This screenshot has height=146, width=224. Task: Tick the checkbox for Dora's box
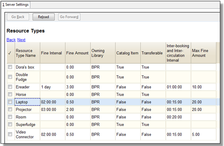point(10,67)
